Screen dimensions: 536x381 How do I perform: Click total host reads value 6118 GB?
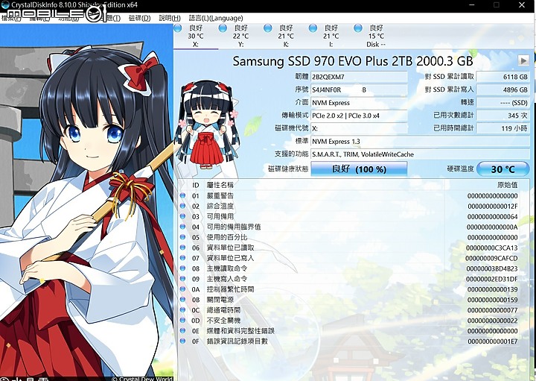point(502,77)
